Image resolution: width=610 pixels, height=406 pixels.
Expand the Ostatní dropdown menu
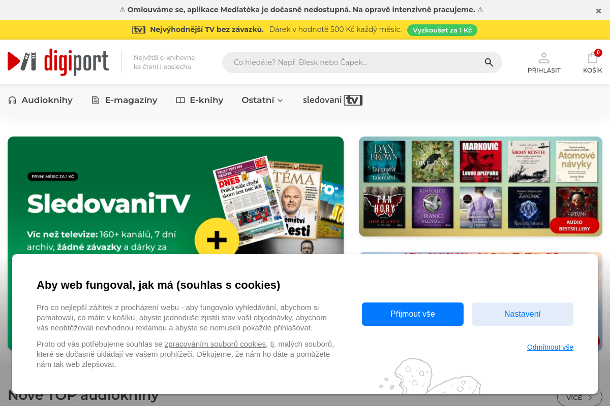[x=262, y=100]
